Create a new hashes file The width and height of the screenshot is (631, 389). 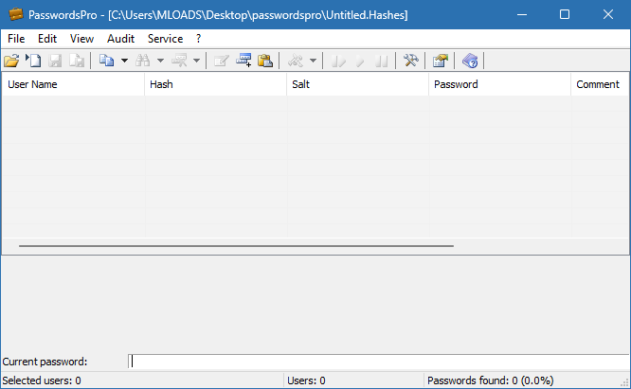(33, 61)
